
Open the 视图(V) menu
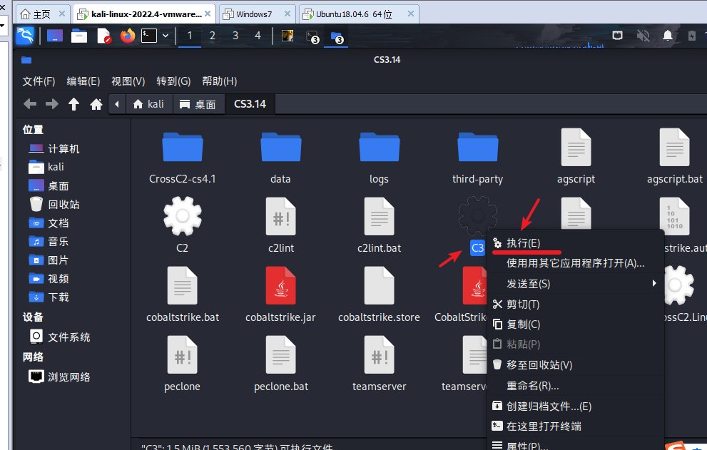[128, 81]
